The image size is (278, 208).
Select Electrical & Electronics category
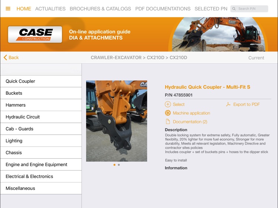41,176
